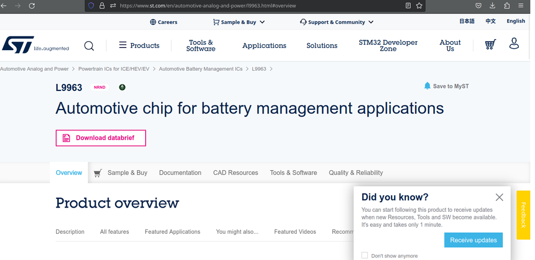
Task: Click the L9963 breadcrumb
Action: click(x=259, y=69)
